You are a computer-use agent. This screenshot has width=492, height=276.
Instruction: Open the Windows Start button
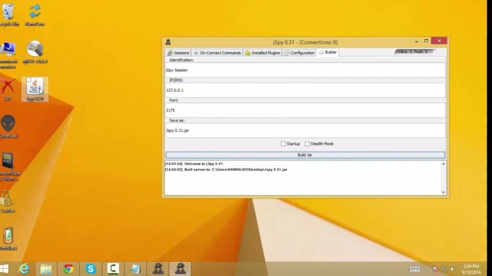4,269
